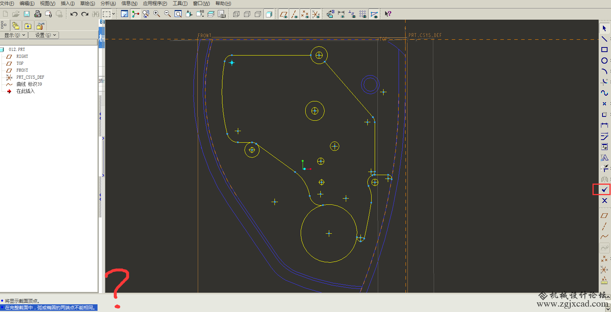Screen dimensions: 611x312
Task: Open the 设置 dropdown in model tree
Action: pos(44,35)
